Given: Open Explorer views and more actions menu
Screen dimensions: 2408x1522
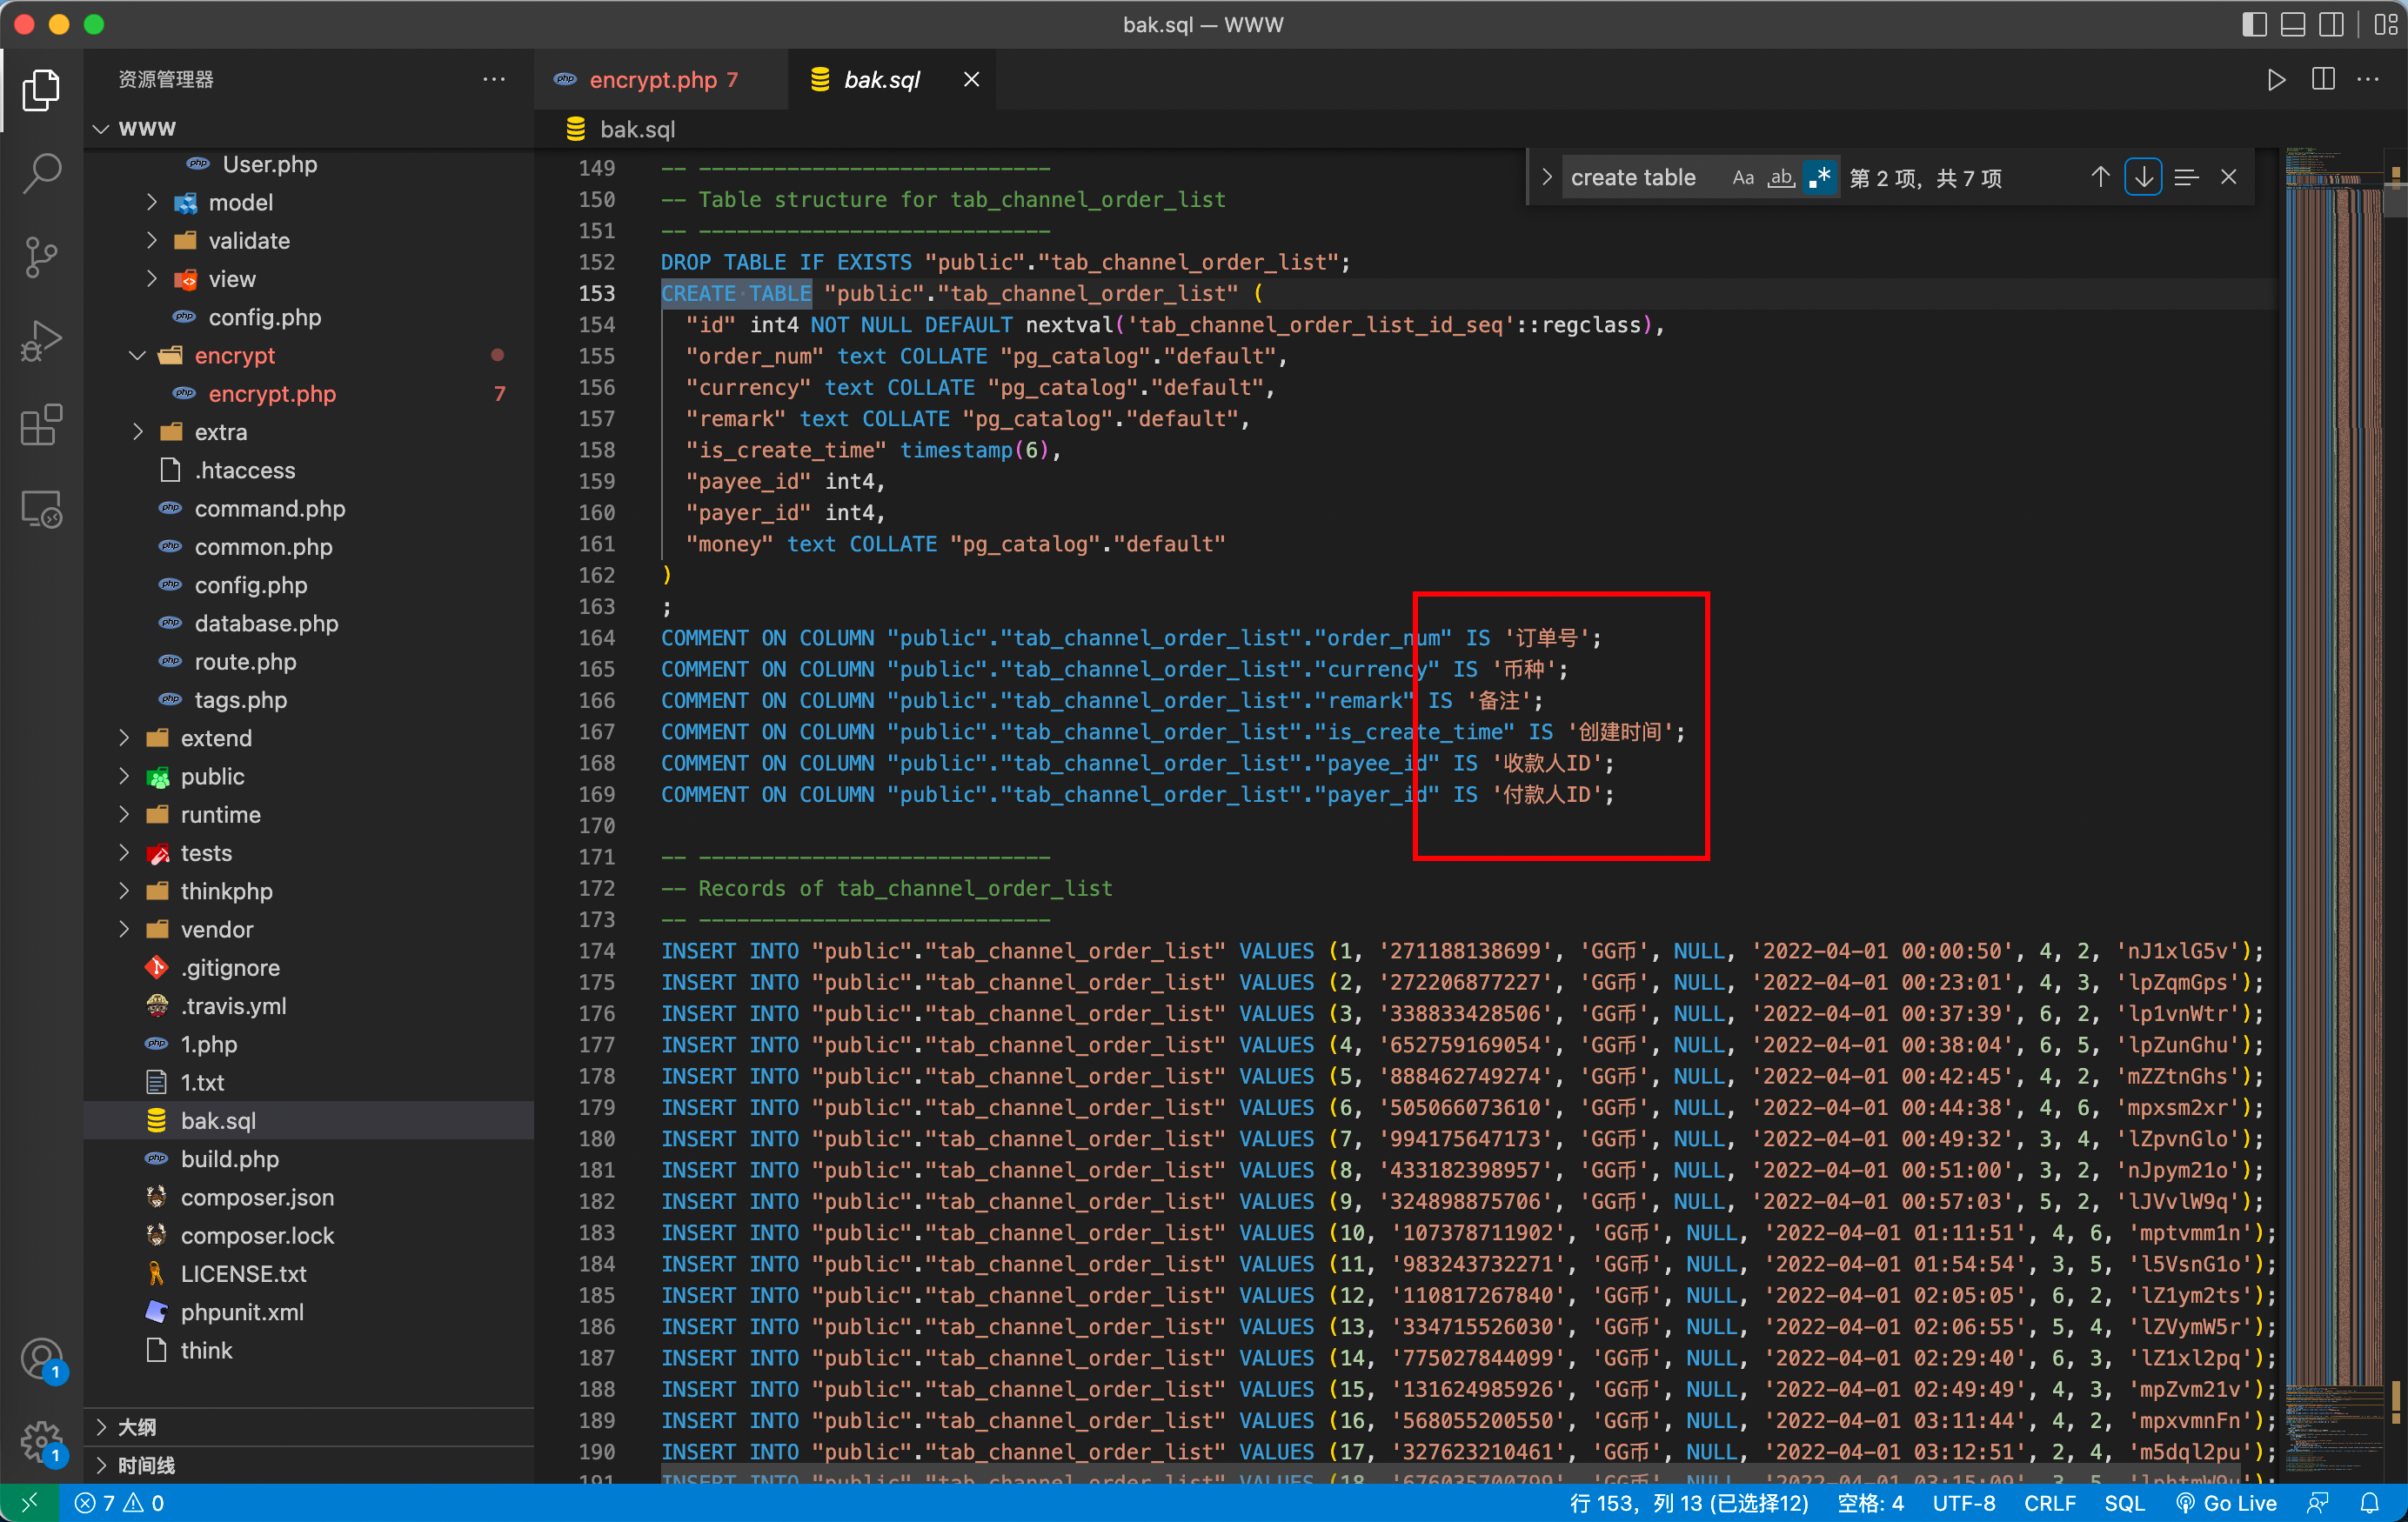Looking at the screenshot, I should coord(493,79).
